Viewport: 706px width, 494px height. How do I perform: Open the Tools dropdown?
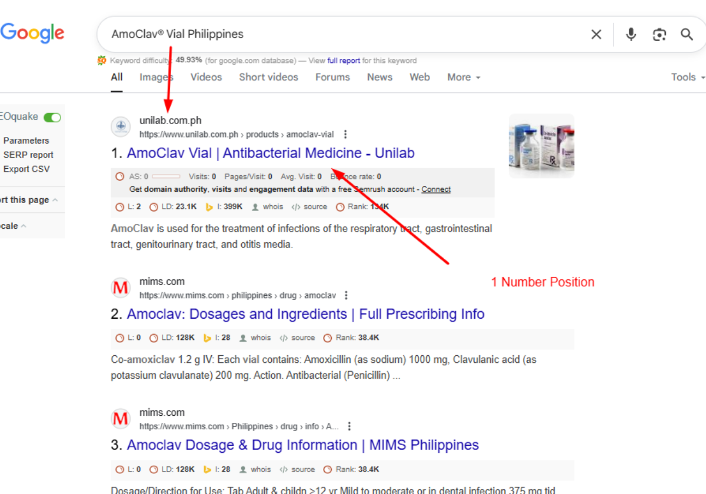tap(688, 77)
